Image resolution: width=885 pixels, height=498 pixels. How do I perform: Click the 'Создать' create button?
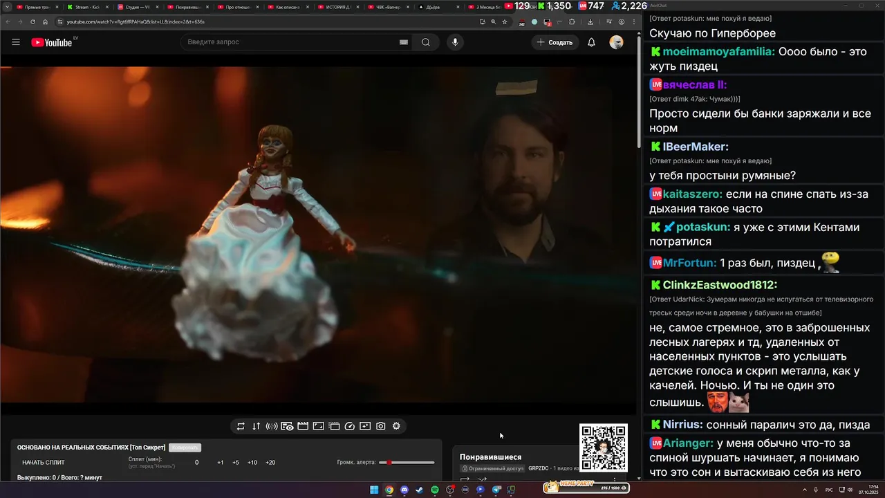(555, 42)
